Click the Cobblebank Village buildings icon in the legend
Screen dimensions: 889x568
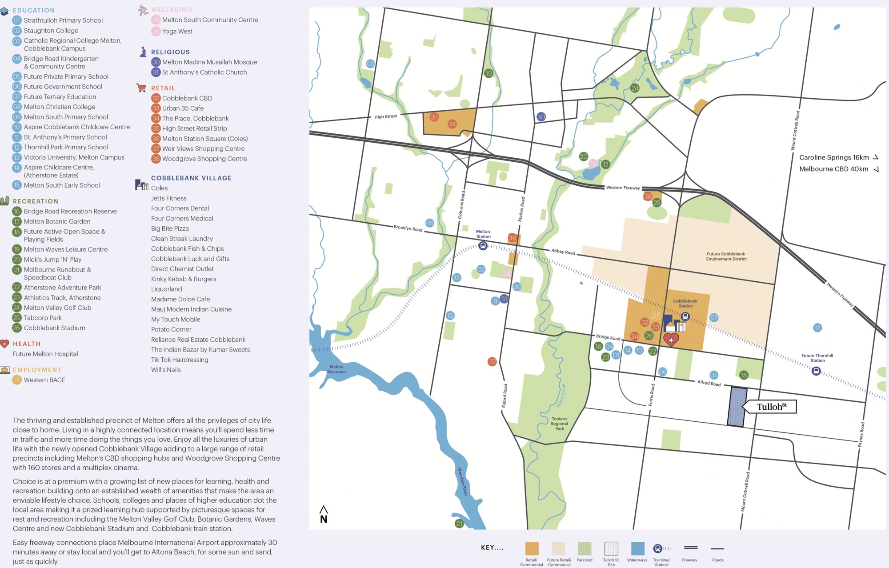click(141, 184)
